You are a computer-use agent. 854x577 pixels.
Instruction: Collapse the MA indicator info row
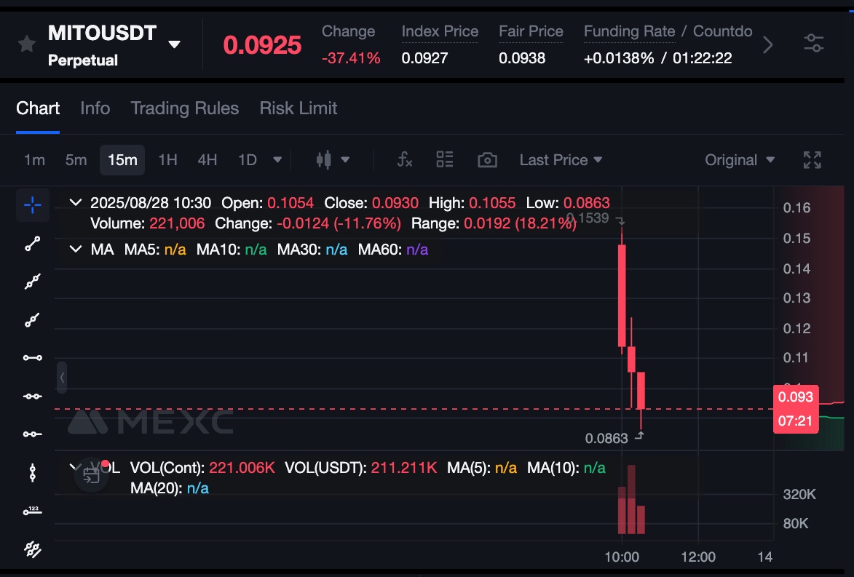76,249
